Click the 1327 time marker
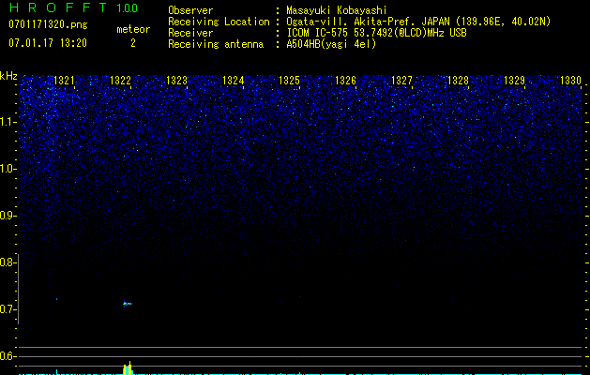The width and height of the screenshot is (590, 375). (x=401, y=81)
